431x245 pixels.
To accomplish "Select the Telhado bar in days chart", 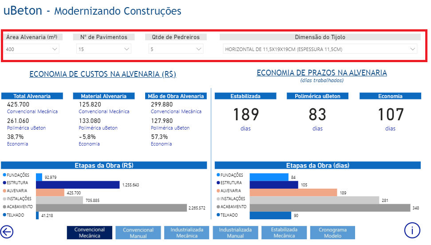I will click(x=270, y=215).
